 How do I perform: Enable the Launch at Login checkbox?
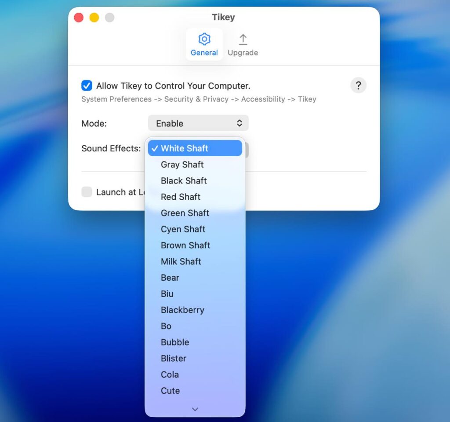pyautogui.click(x=87, y=192)
